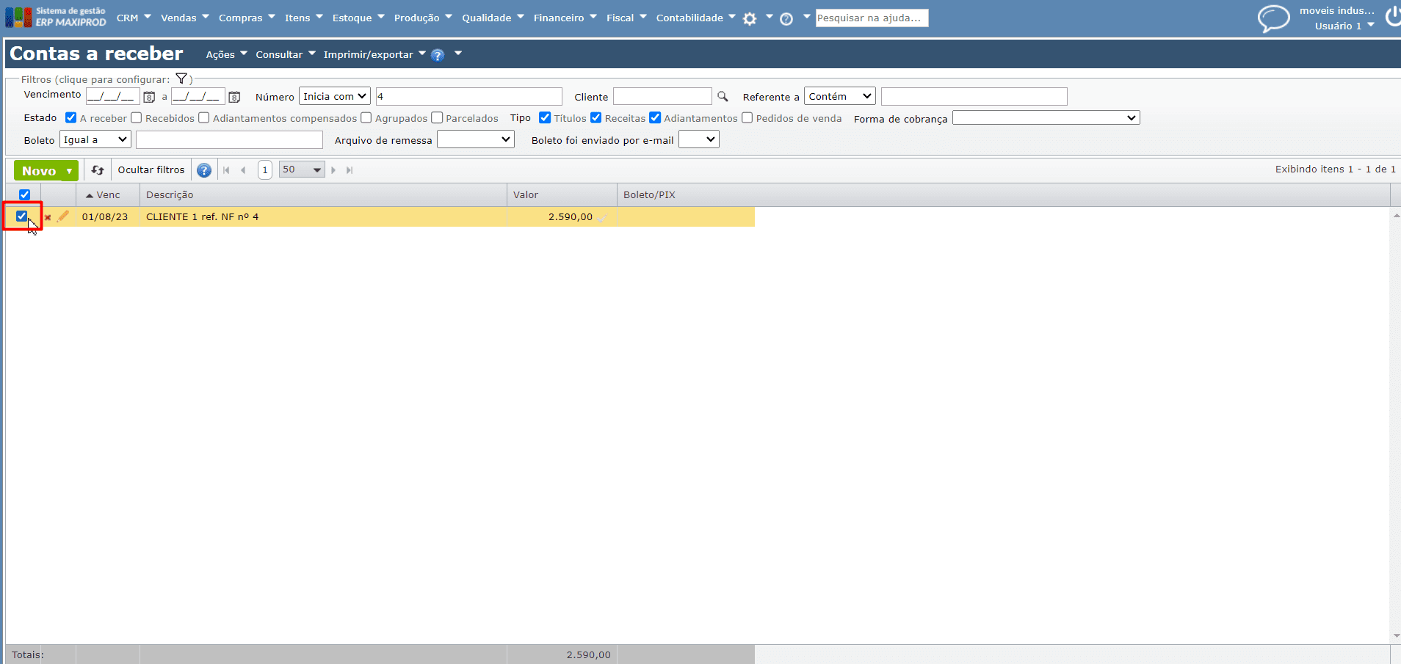Enable Adiantamentos compensados checkbox

coord(204,117)
